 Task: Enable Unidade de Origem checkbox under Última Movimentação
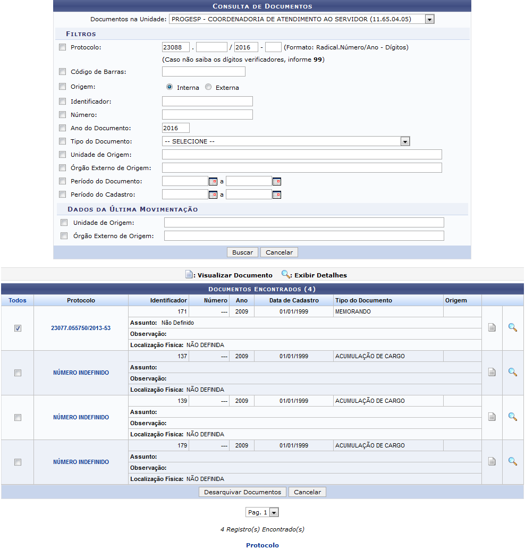pyautogui.click(x=64, y=222)
